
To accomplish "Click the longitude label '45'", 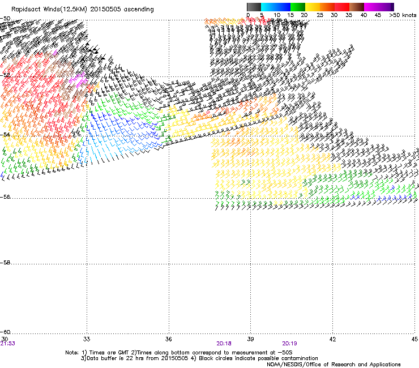I will [x=414, y=339].
